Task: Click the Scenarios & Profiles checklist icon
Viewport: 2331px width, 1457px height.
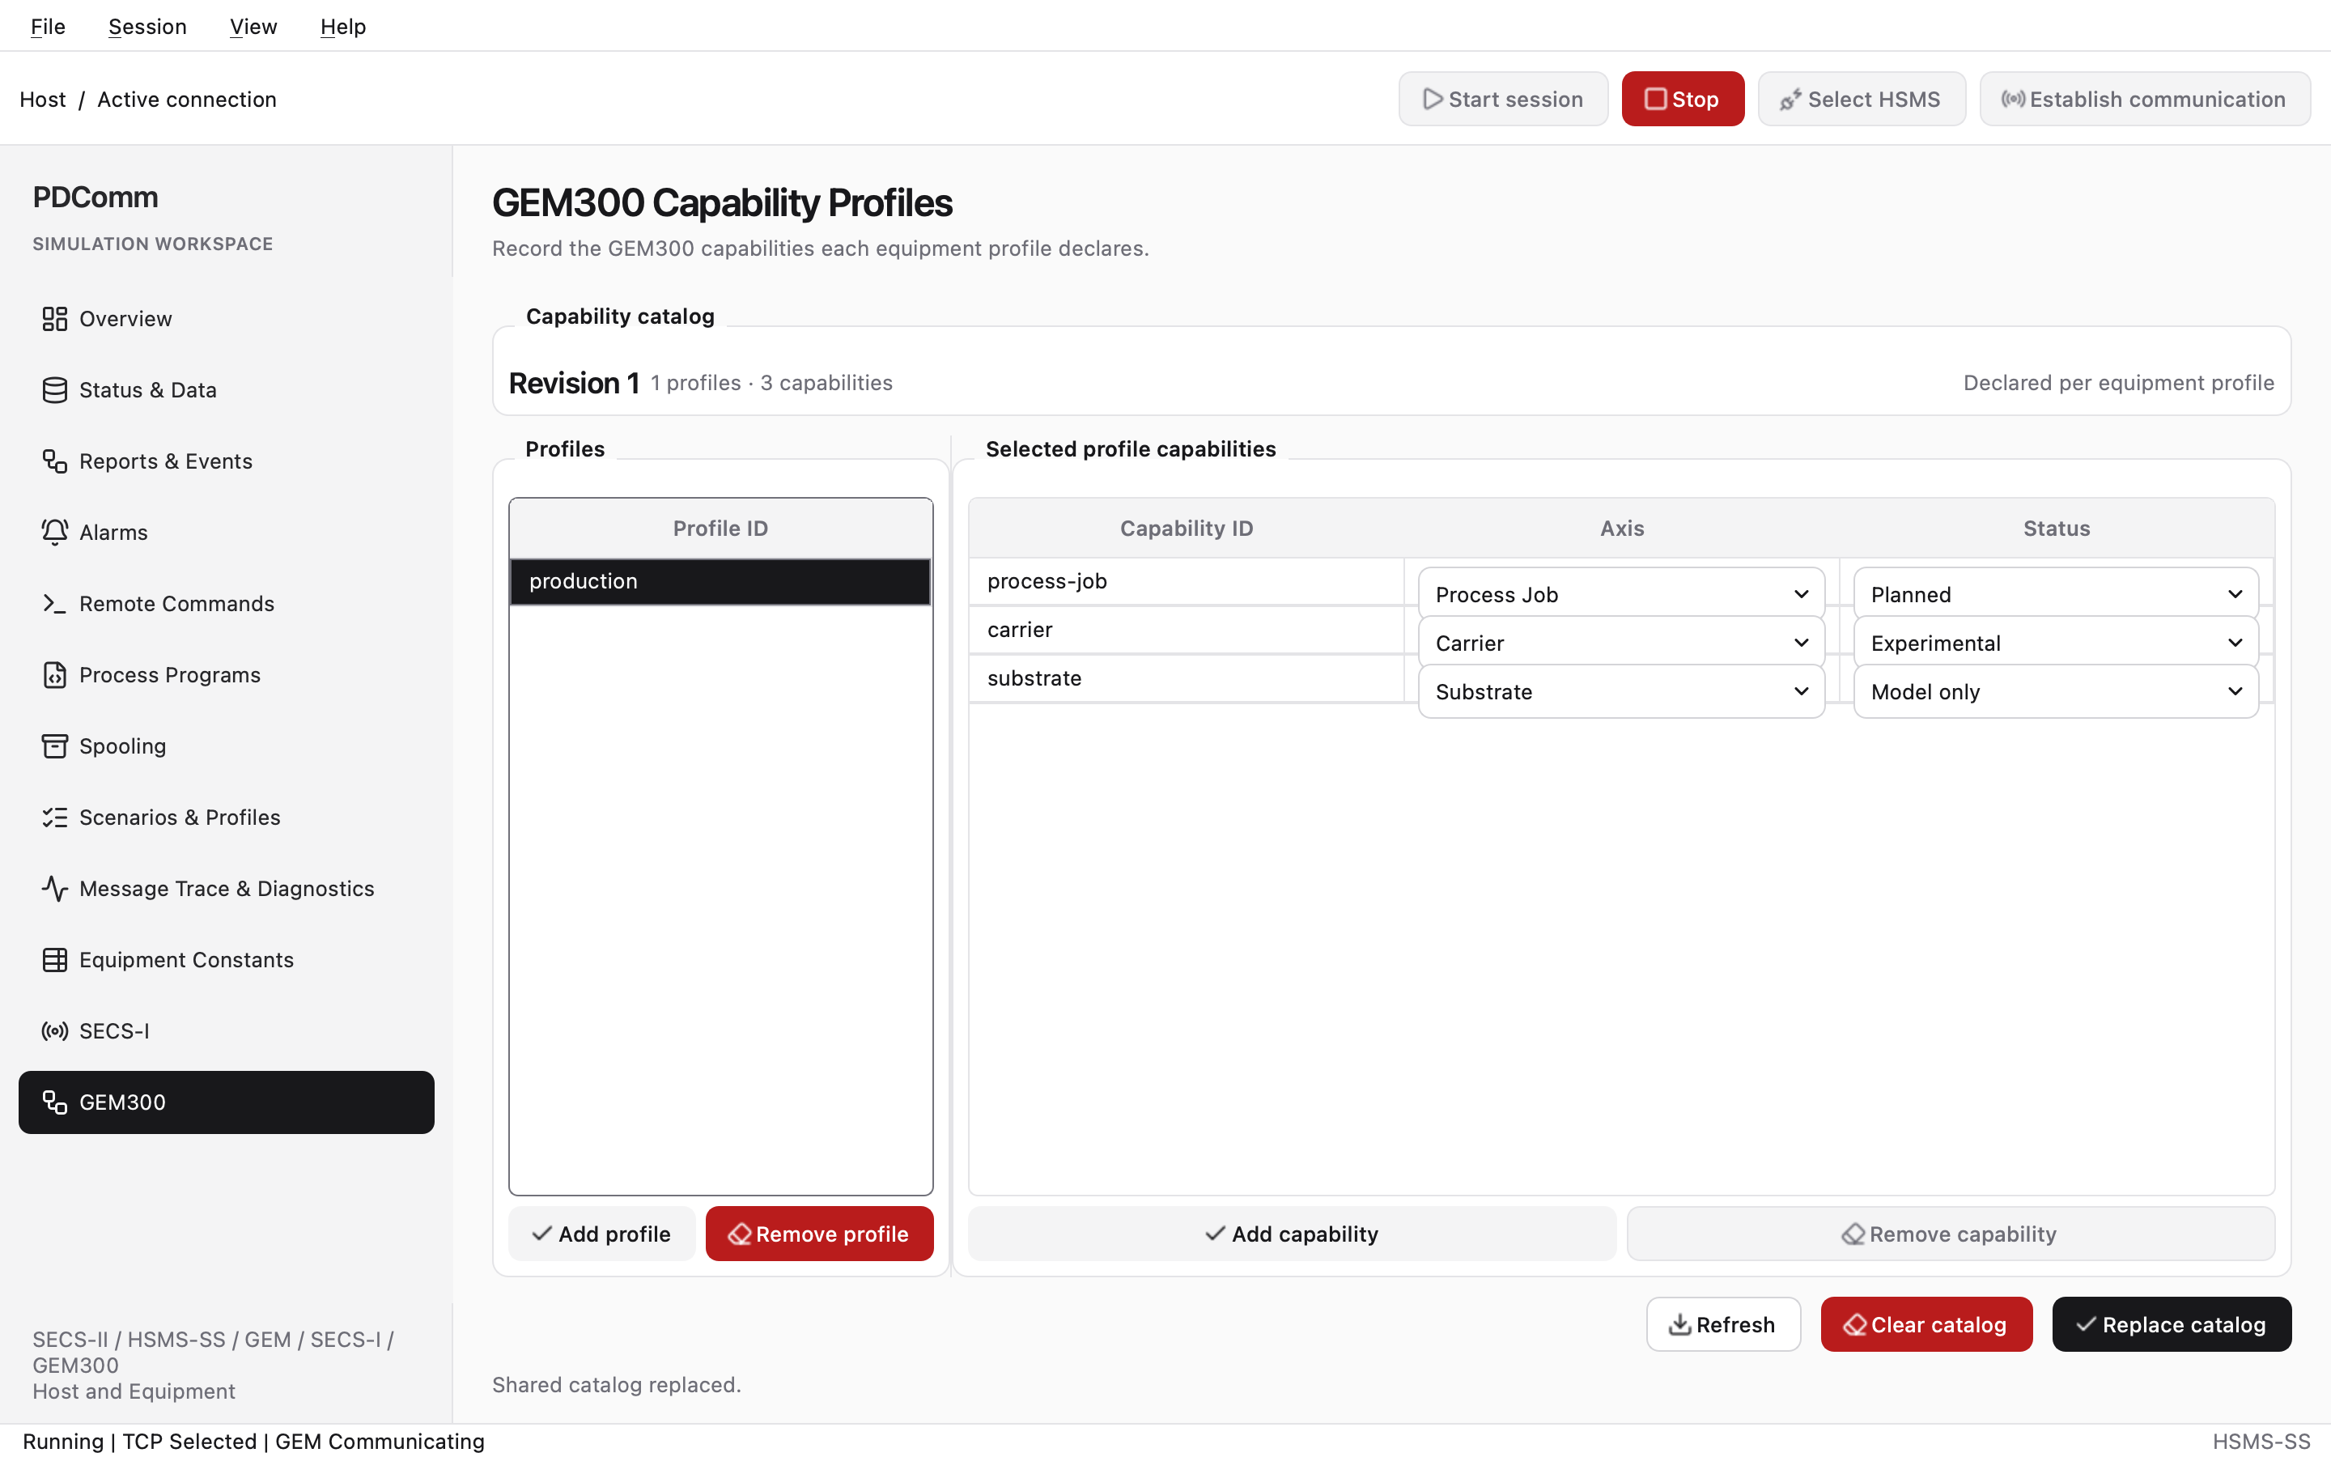Action: coord(55,818)
